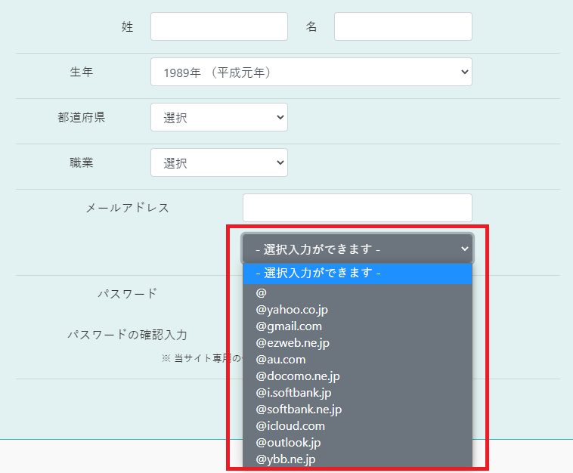Click the 生年 label text
The image size is (573, 473).
pos(82,72)
